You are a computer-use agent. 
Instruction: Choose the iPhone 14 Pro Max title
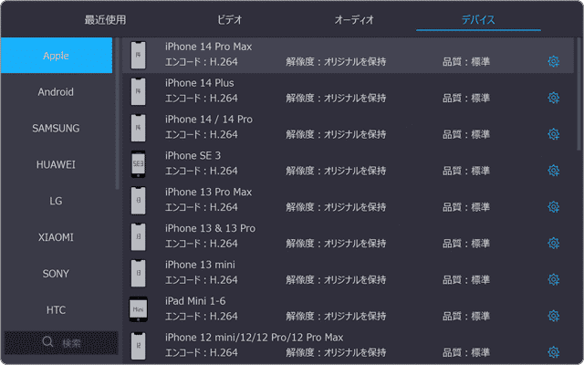(x=209, y=47)
